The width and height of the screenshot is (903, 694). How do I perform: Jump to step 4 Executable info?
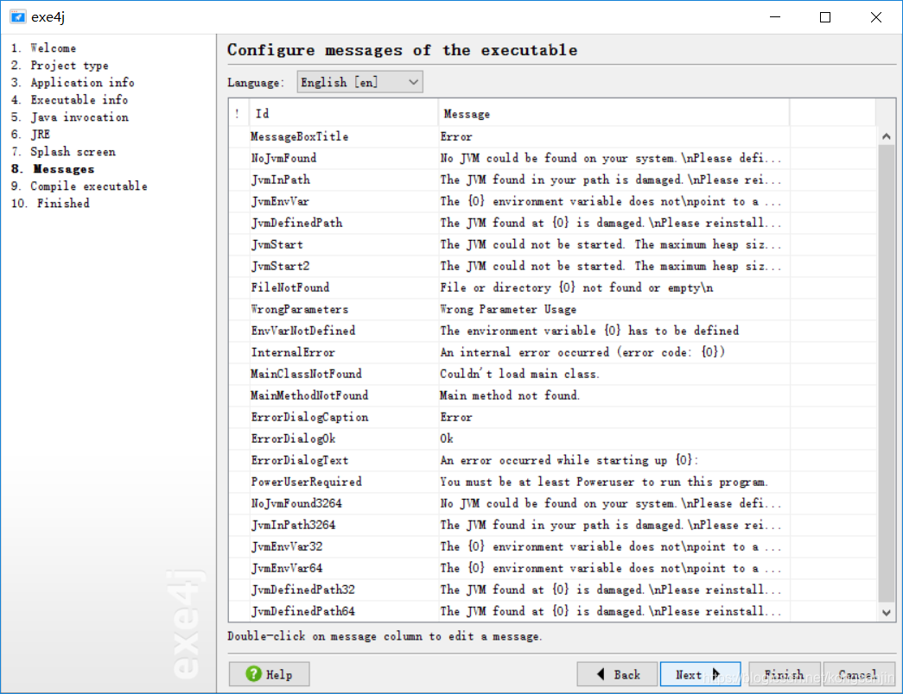(x=69, y=100)
